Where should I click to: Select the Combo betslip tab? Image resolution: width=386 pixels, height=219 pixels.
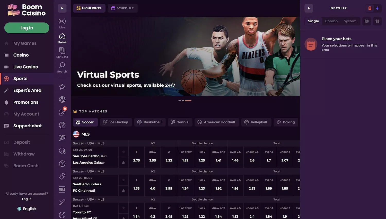[x=331, y=21]
